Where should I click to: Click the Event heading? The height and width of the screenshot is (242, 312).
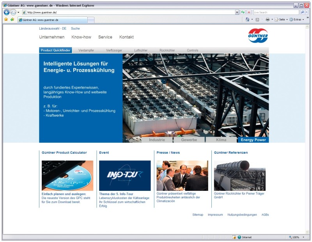click(104, 153)
